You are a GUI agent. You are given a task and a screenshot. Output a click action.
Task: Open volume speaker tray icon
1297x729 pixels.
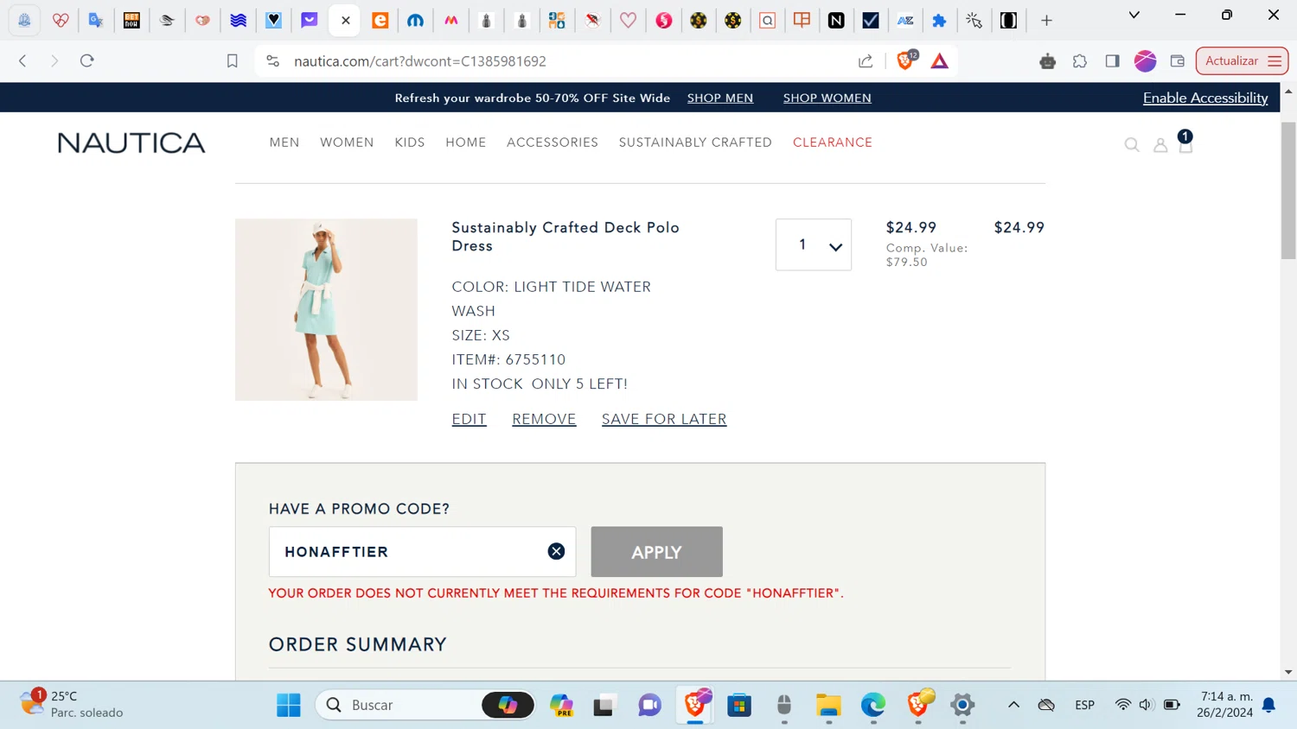point(1146,705)
